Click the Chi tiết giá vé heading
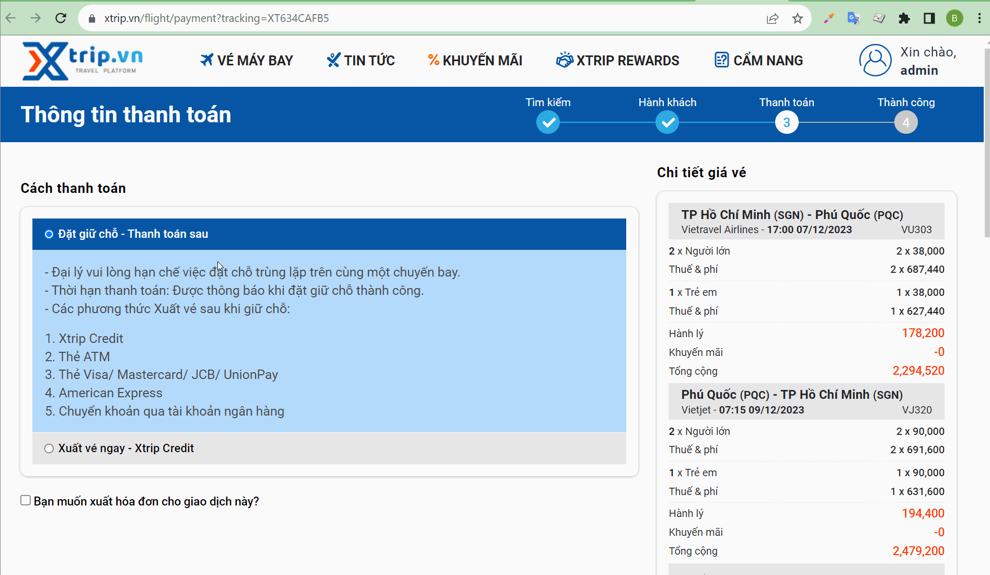 tap(701, 172)
